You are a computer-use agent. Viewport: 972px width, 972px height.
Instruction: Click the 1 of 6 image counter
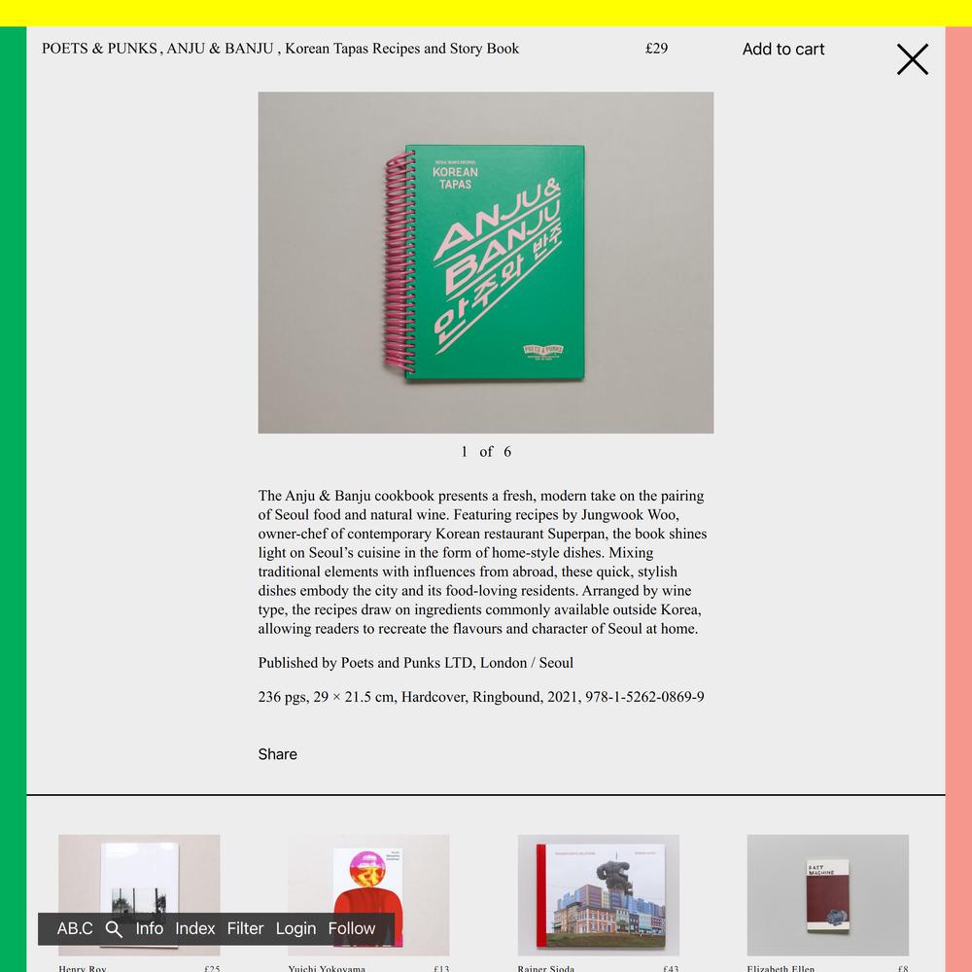click(485, 451)
